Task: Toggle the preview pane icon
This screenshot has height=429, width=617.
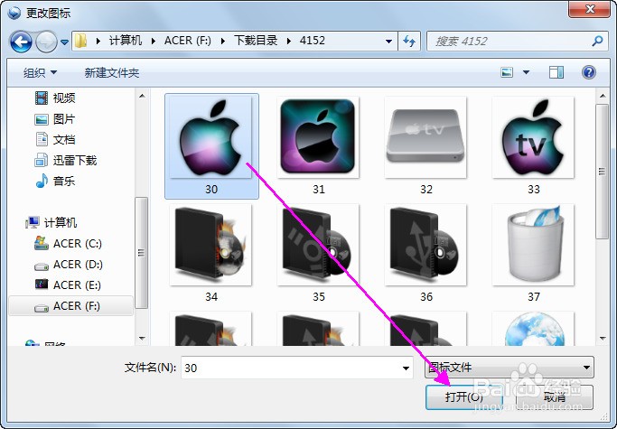Action: click(556, 72)
